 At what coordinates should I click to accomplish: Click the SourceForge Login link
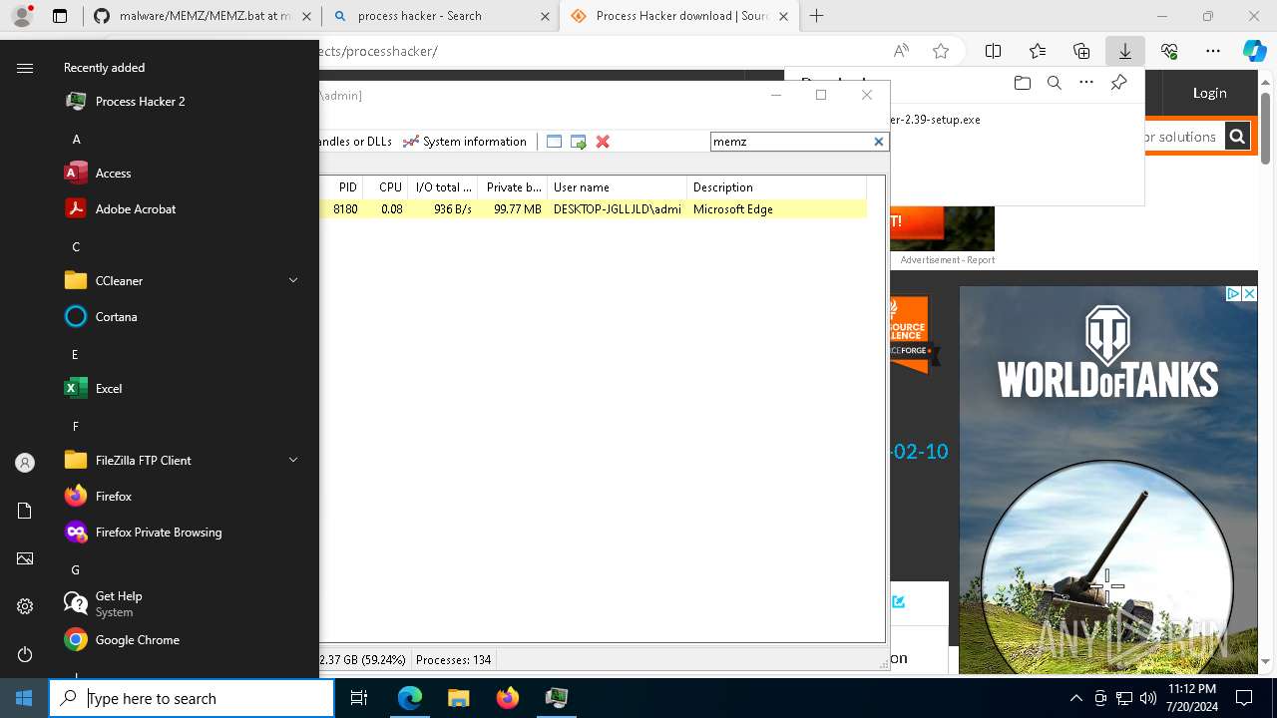tap(1209, 93)
